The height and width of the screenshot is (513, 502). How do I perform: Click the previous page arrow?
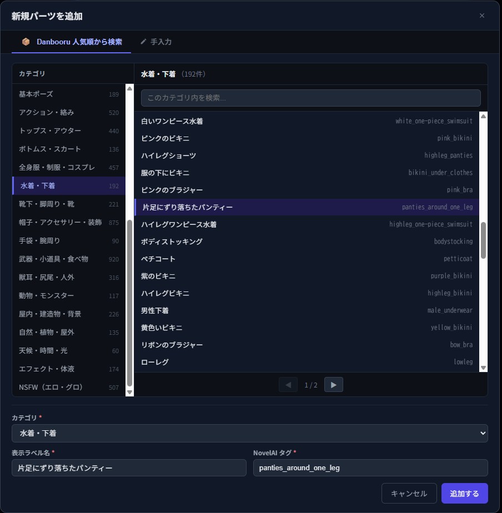288,385
